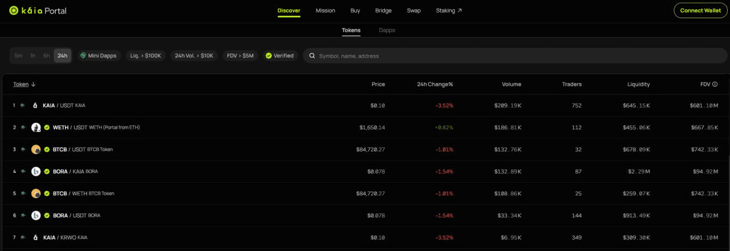The image size is (730, 251).
Task: Click the Connect Wallet button
Action: (700, 10)
